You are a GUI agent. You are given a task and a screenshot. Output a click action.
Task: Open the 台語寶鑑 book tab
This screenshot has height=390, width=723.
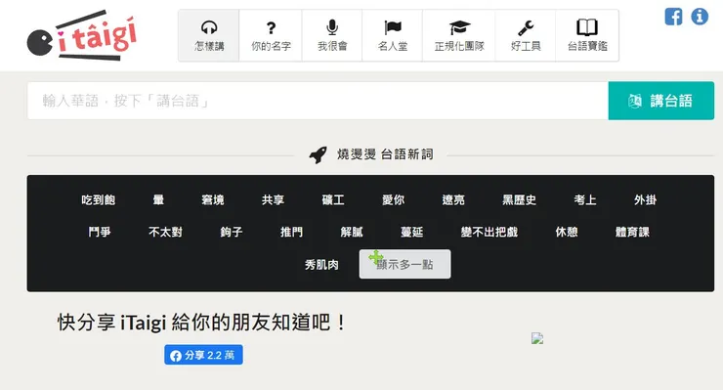click(x=587, y=35)
